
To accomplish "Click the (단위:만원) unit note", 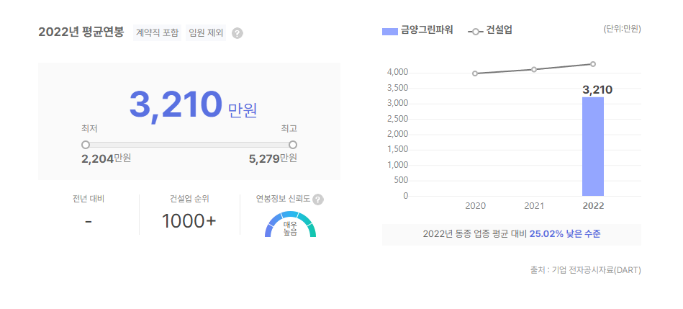I will (622, 30).
